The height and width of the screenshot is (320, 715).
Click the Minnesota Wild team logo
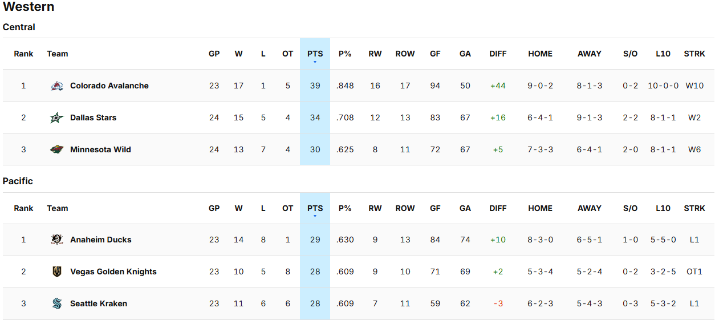pos(57,149)
